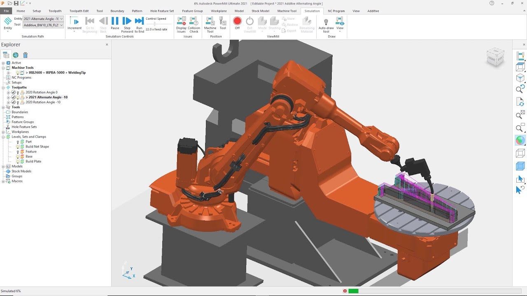Viewport: 527px width, 296px height.
Task: Click Run to End
Action: [x=139, y=24]
